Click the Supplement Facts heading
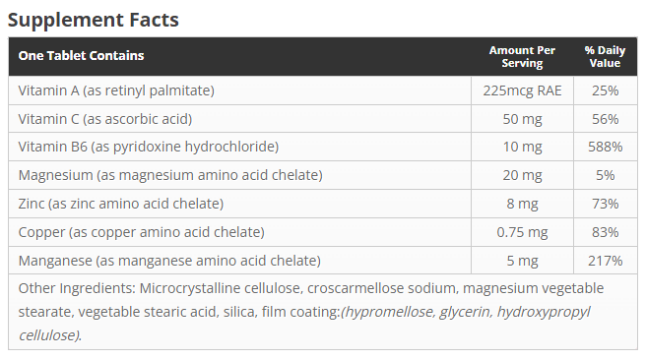This screenshot has height=360, width=646. (94, 20)
